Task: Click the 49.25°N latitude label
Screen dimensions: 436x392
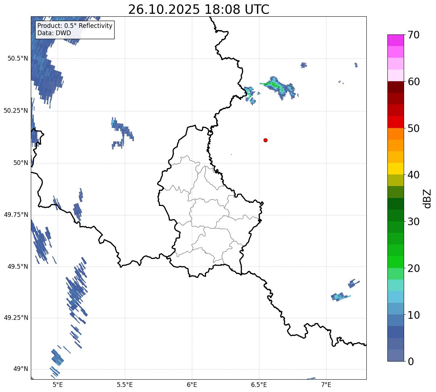Action: [x=16, y=318]
